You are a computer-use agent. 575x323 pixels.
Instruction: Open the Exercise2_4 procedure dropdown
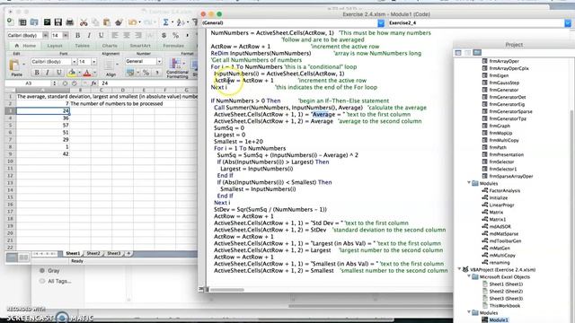coord(568,23)
